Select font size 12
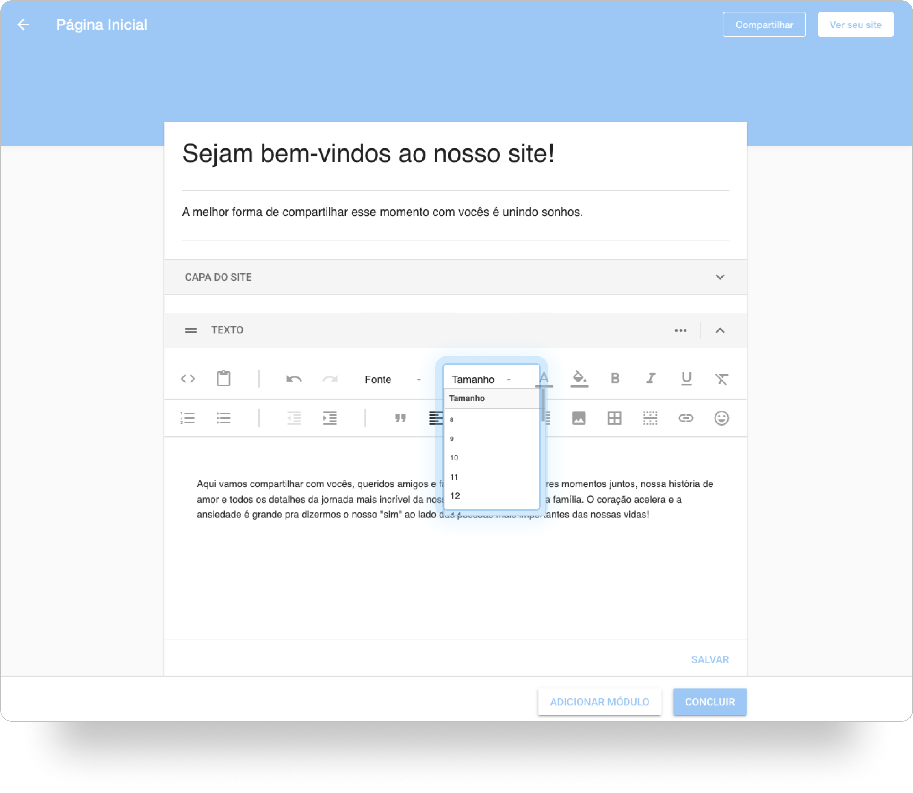Viewport: 913px width, 793px height. pyautogui.click(x=455, y=496)
